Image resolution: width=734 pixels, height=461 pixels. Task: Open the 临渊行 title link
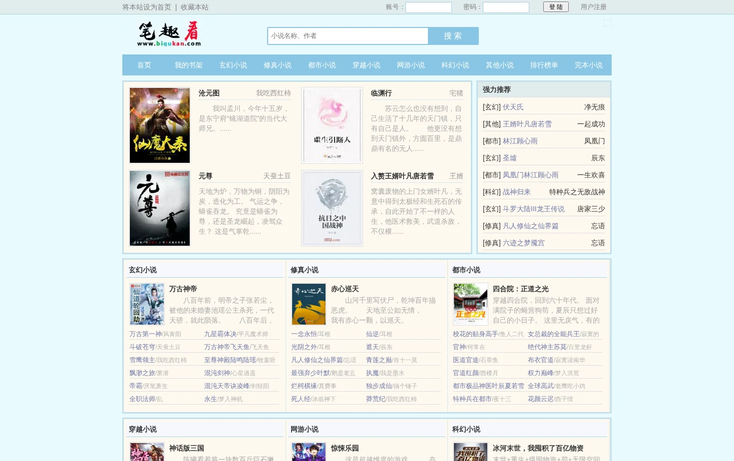pyautogui.click(x=381, y=93)
